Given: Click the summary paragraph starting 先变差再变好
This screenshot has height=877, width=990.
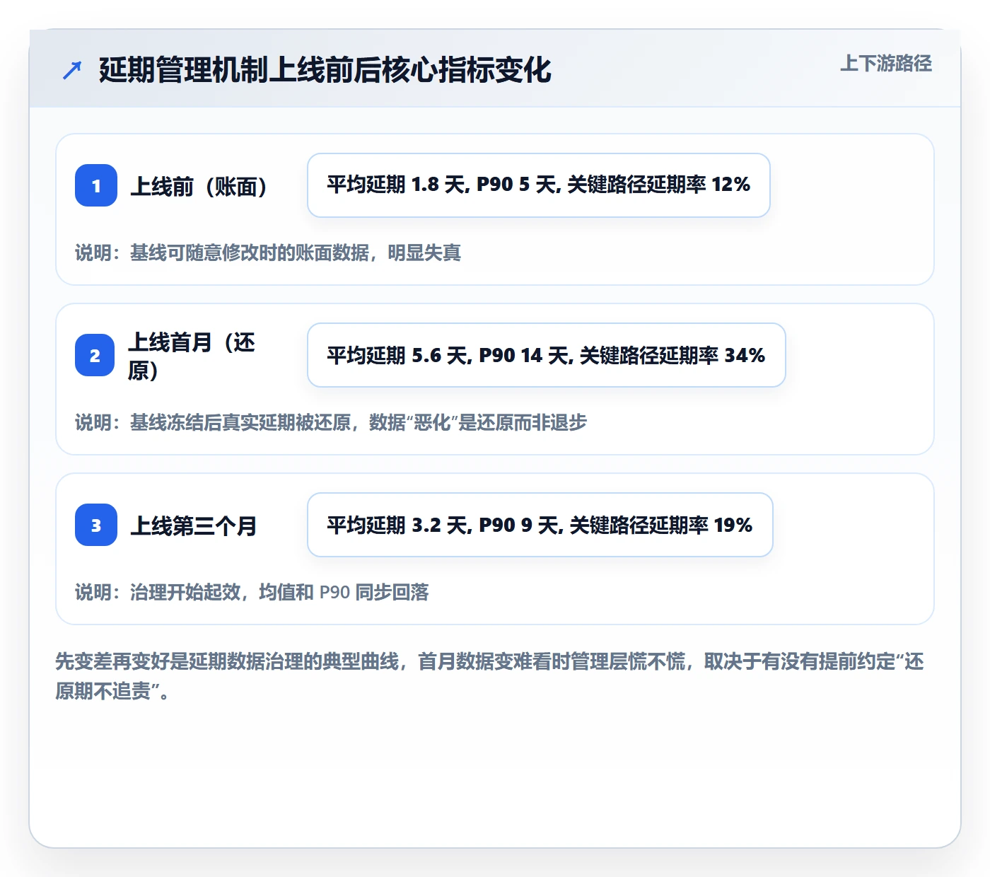Looking at the screenshot, I should click(490, 676).
